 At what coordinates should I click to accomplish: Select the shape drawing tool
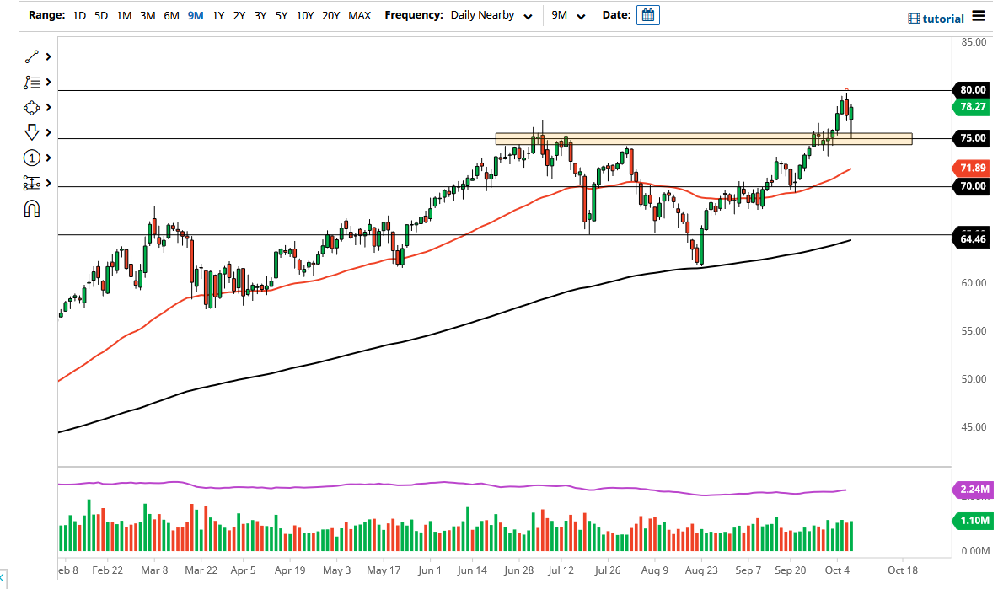(31, 107)
